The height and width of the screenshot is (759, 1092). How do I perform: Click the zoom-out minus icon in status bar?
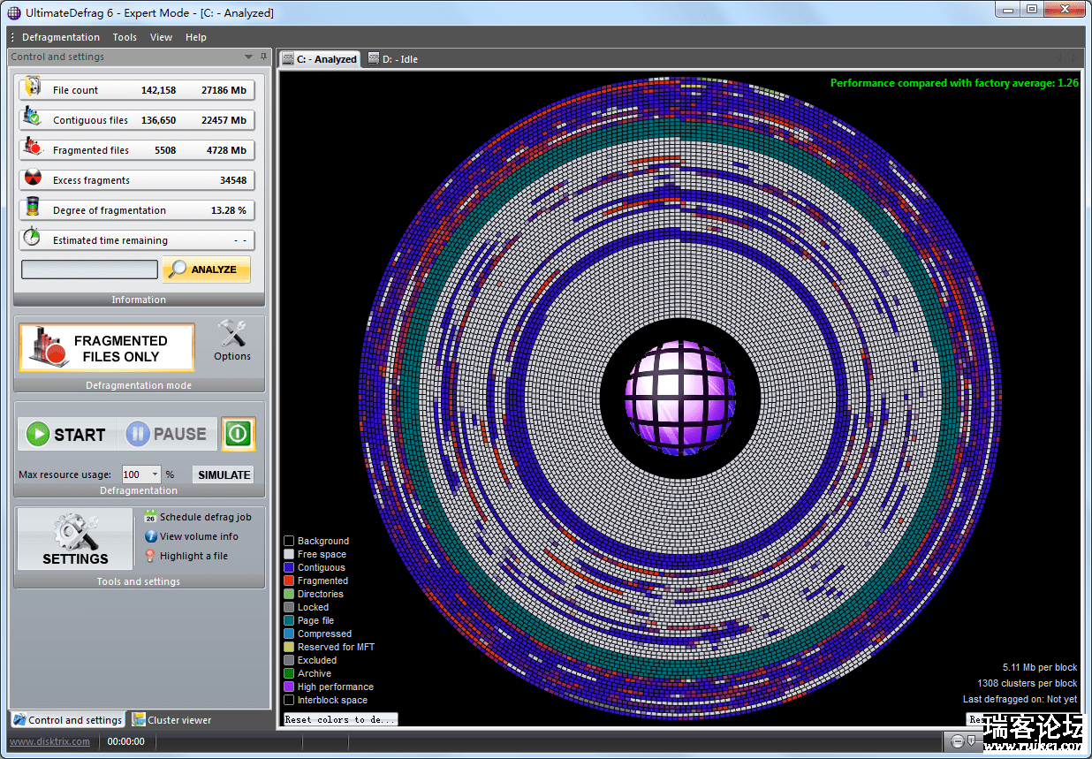tap(958, 741)
